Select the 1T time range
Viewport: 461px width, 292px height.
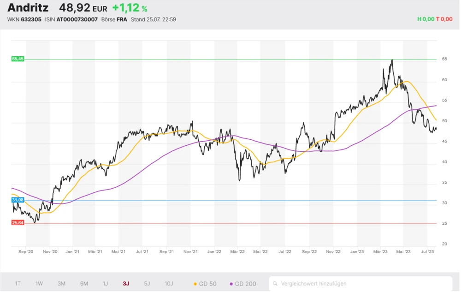tap(18, 284)
